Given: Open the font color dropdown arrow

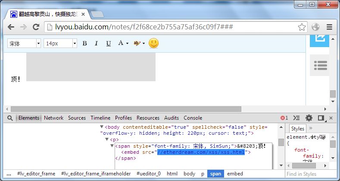Looking at the screenshot, I should [127, 44].
